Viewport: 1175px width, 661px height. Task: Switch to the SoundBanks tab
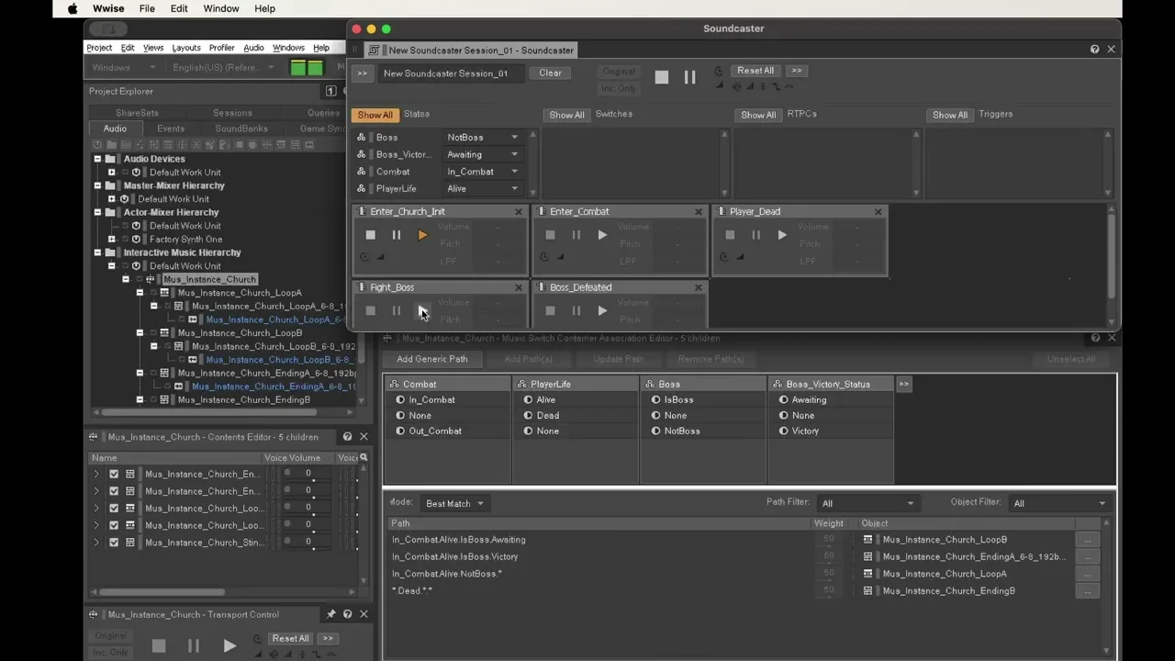[241, 129]
